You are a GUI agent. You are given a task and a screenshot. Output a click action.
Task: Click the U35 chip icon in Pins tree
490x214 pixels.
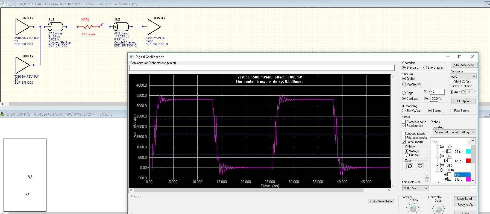click(442, 147)
